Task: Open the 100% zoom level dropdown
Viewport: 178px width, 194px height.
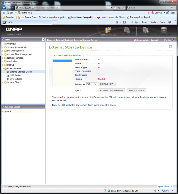Action: click(172, 191)
